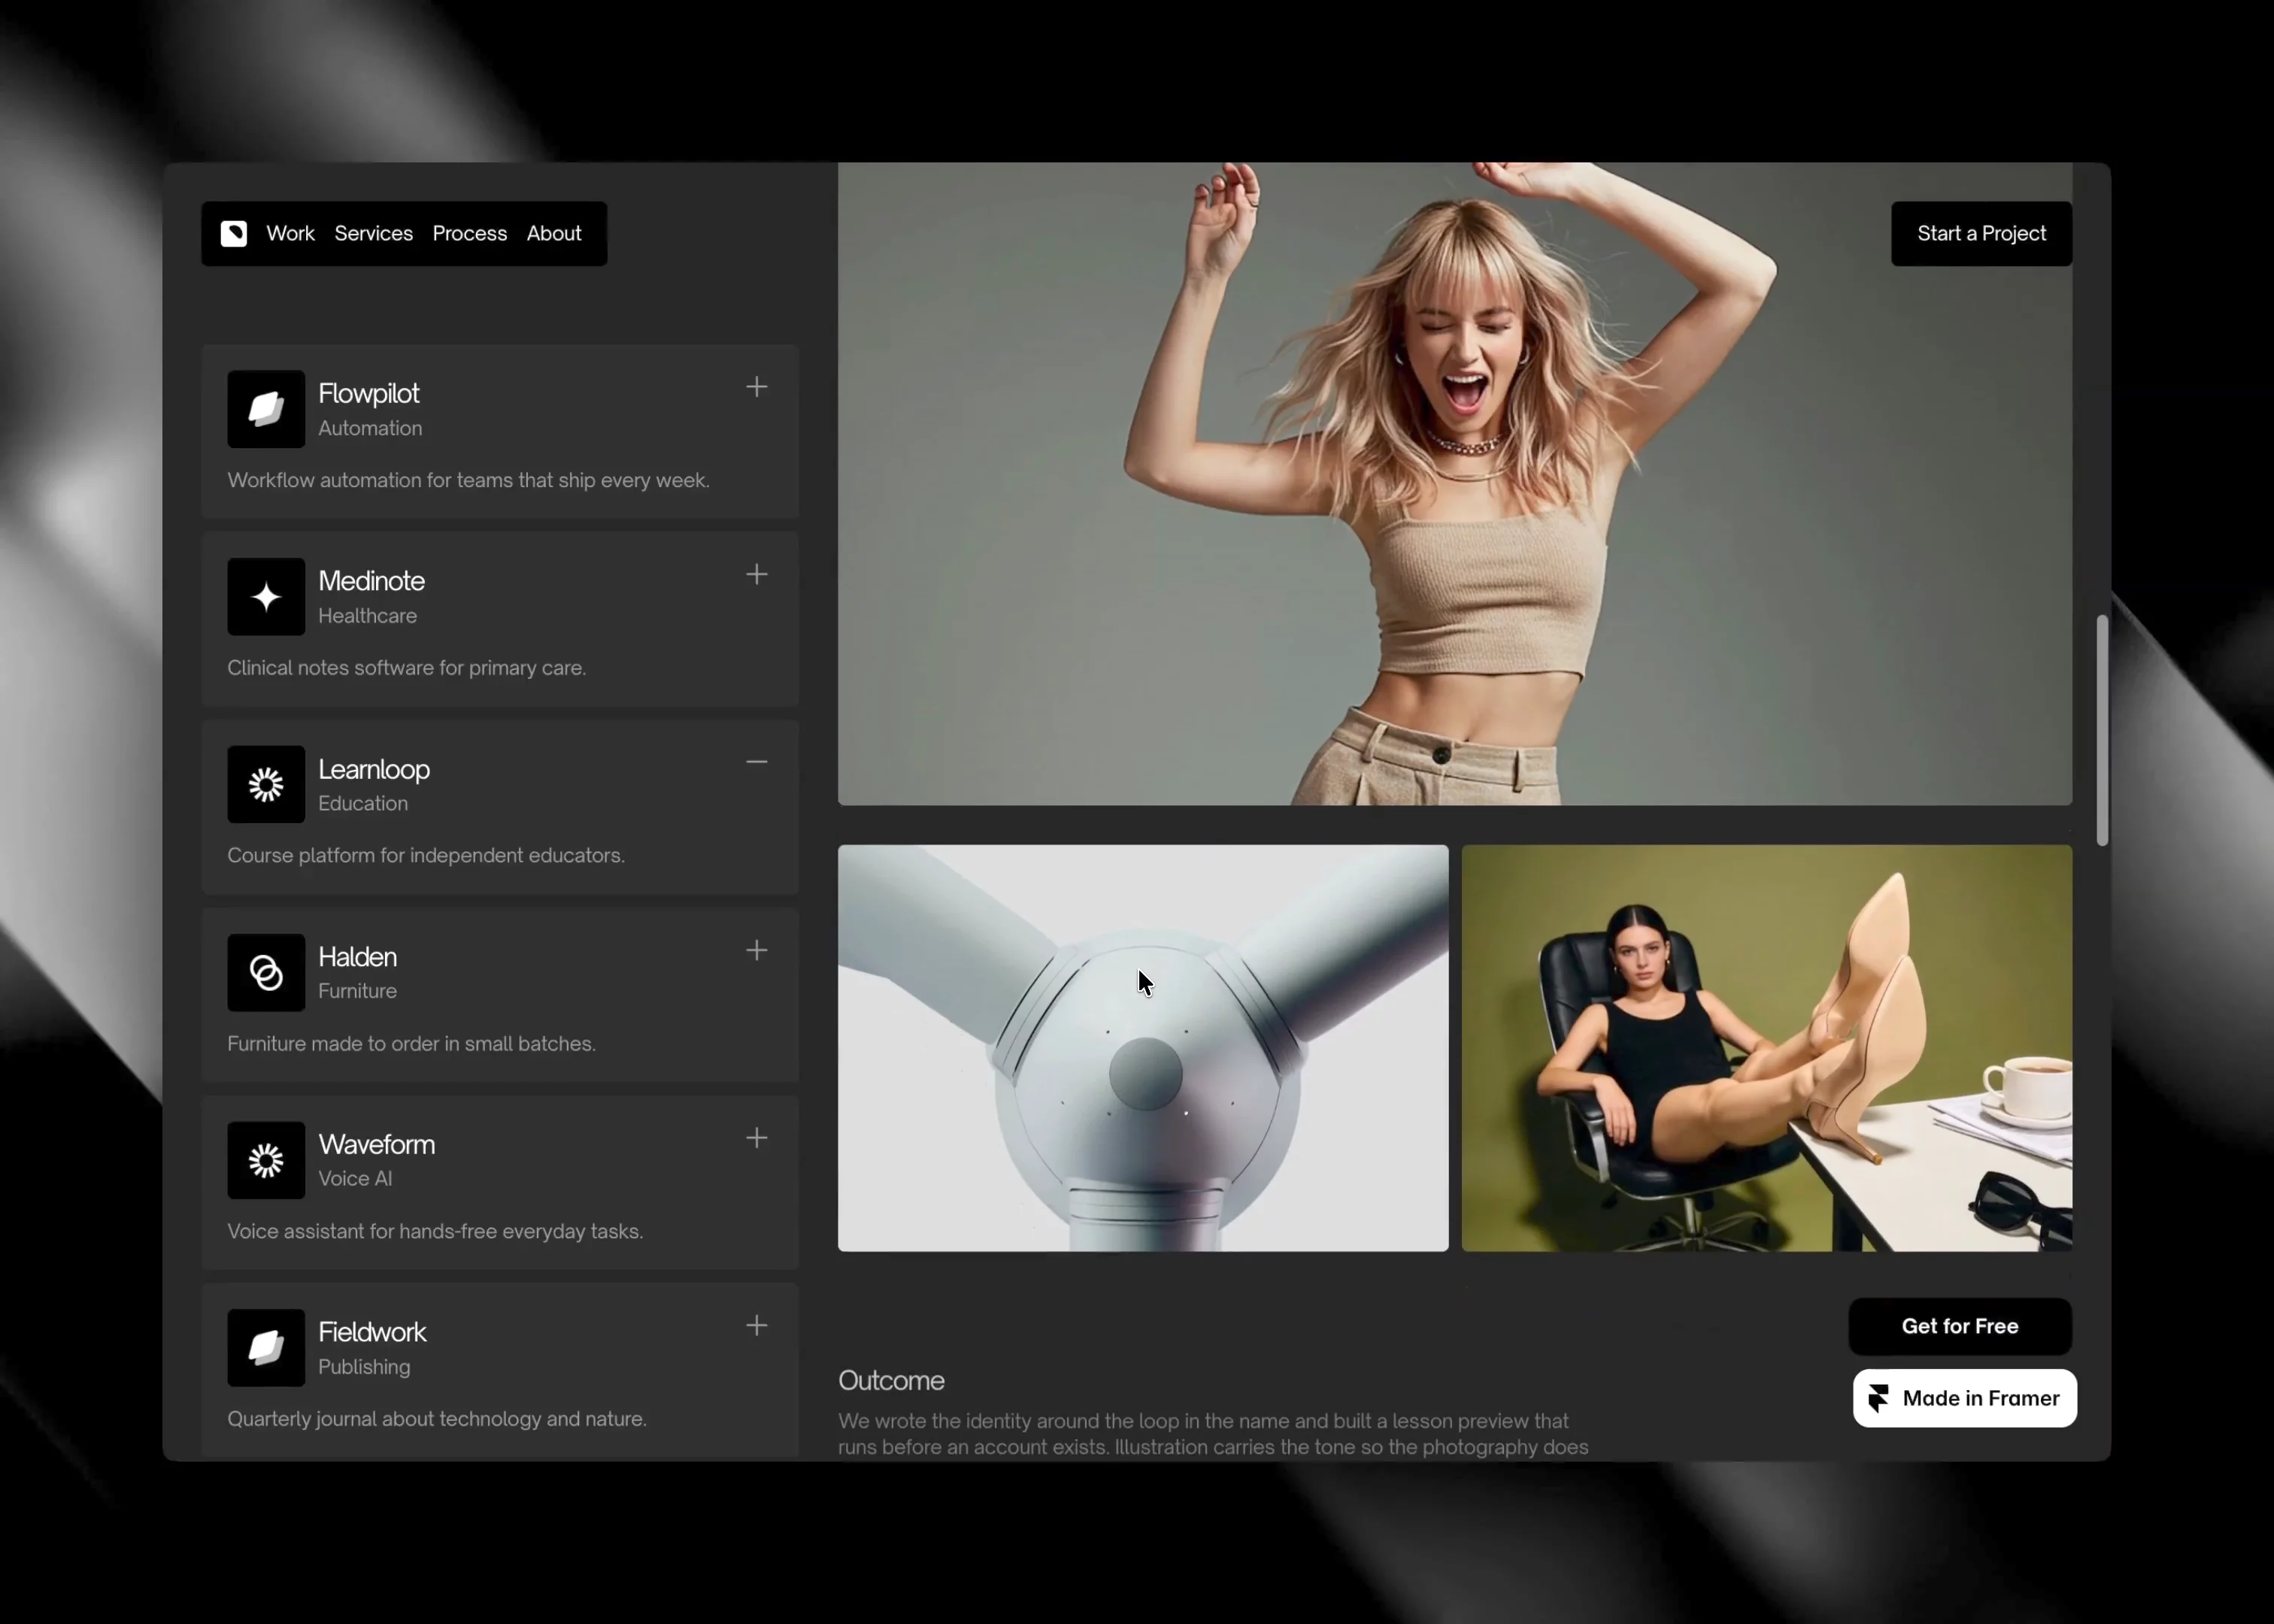Expand the Fieldwork card with plus
This screenshot has width=2274, height=1624.
tap(757, 1326)
